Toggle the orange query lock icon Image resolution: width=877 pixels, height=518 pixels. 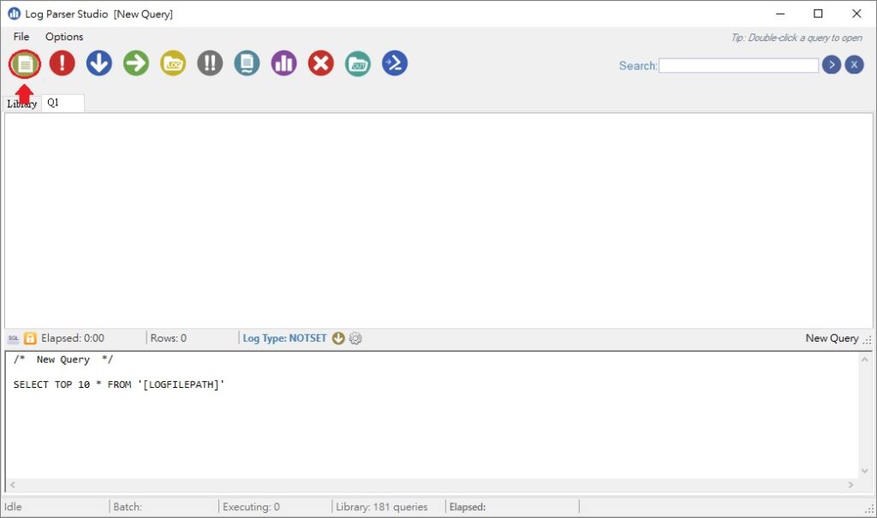(x=30, y=338)
